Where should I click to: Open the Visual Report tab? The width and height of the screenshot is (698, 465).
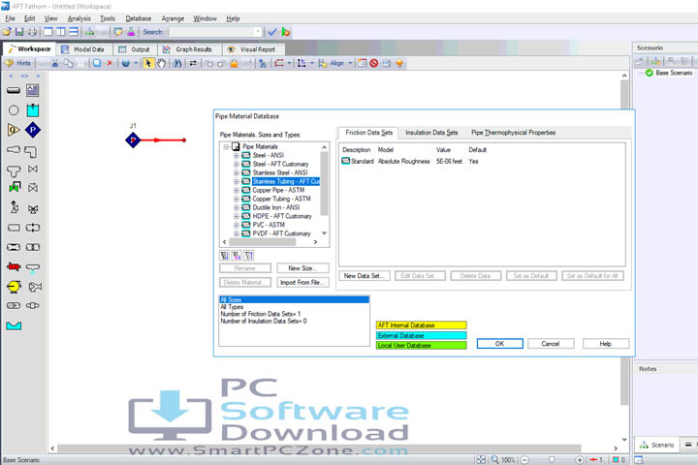click(x=252, y=49)
